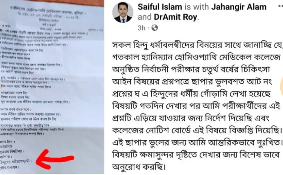Click the 'আত্মহত্যার কারণ কি?' question in photo
Viewport: 283px width, 175px height.
coord(14,93)
